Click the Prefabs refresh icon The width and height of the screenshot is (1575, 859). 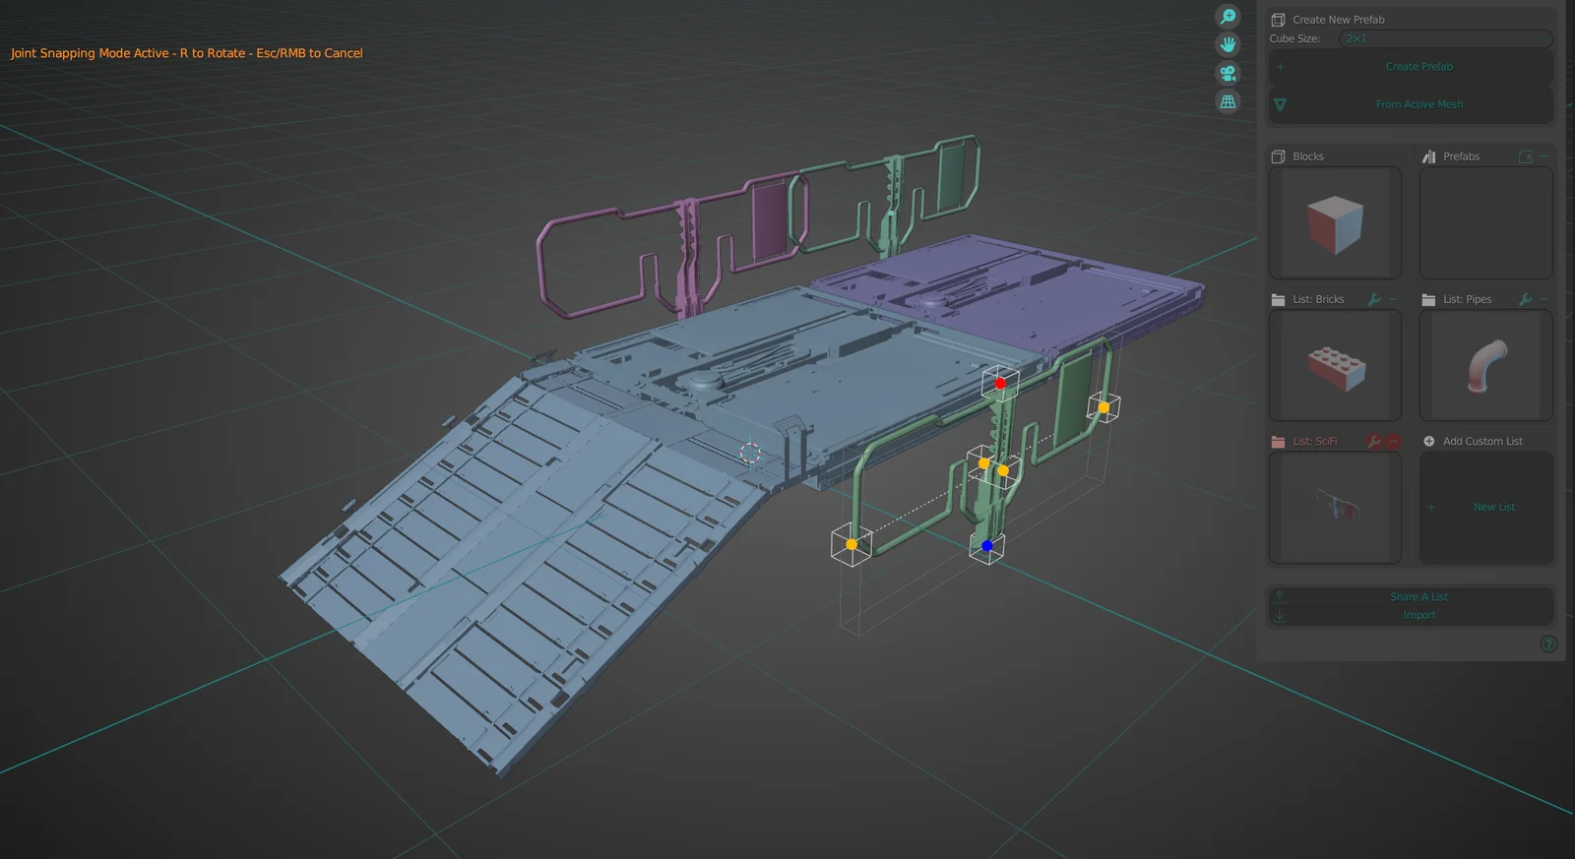point(1526,156)
